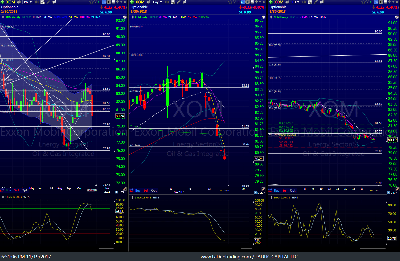The image size is (400, 261).
Task: Open the gray T dropdown in daily chart
Action: click(x=248, y=2)
